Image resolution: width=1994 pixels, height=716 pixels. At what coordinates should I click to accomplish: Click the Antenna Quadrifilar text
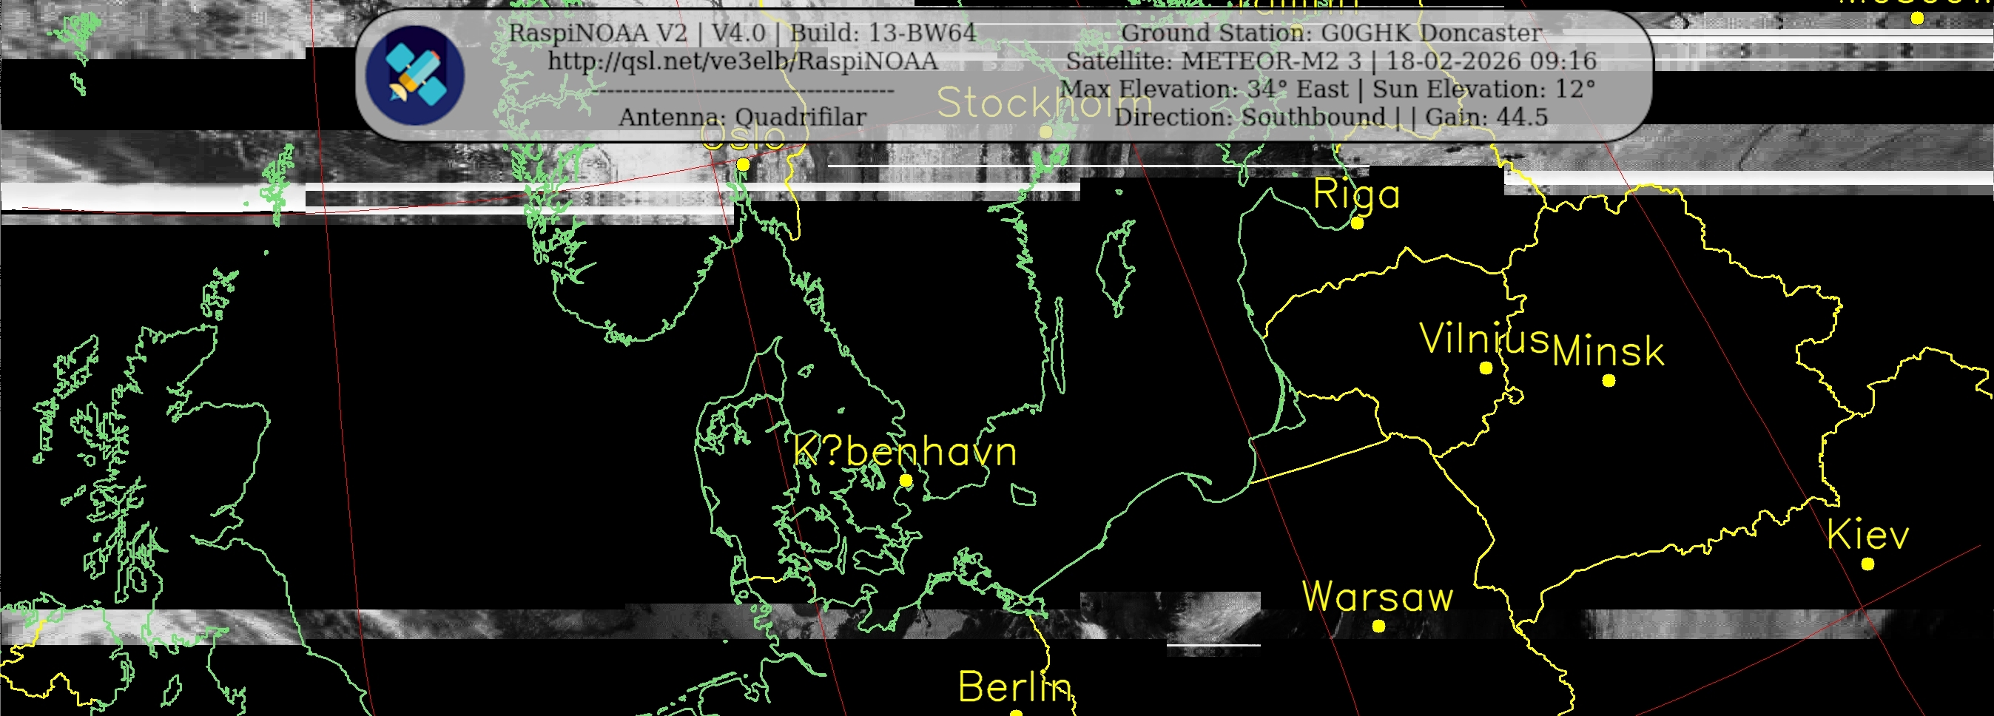tap(742, 118)
